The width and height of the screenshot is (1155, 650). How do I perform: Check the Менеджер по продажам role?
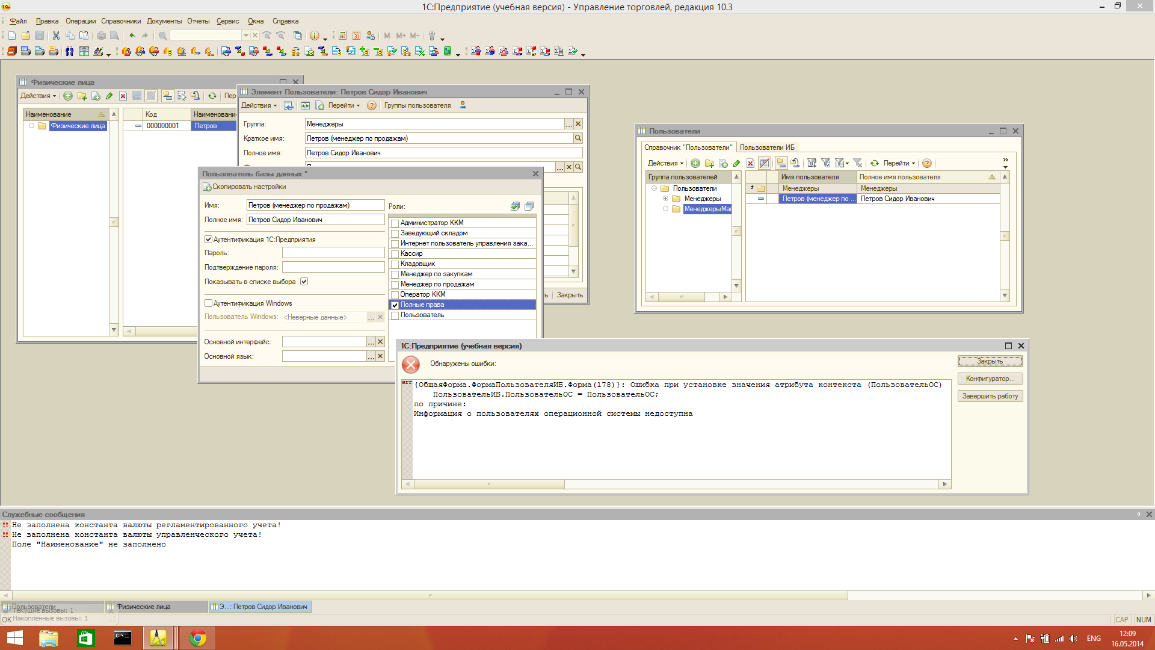(395, 285)
